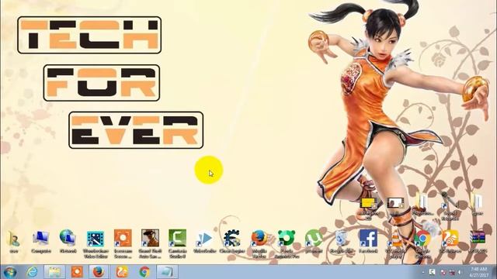497x279 pixels.
Task: Select the VideoScribe desktop shortcut
Action: coord(205,242)
